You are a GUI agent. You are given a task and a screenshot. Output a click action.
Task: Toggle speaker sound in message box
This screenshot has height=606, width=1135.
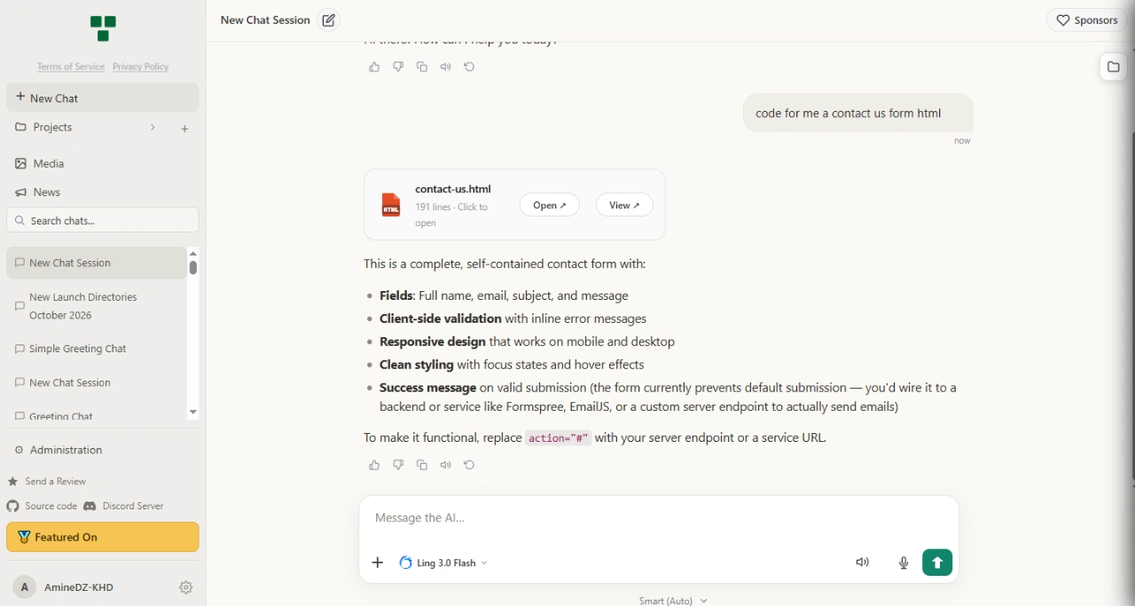[863, 563]
